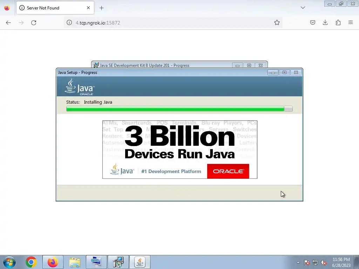Viewport: 359px width, 269px height.
Task: Open Action Center flag tray icon
Action: (306, 262)
